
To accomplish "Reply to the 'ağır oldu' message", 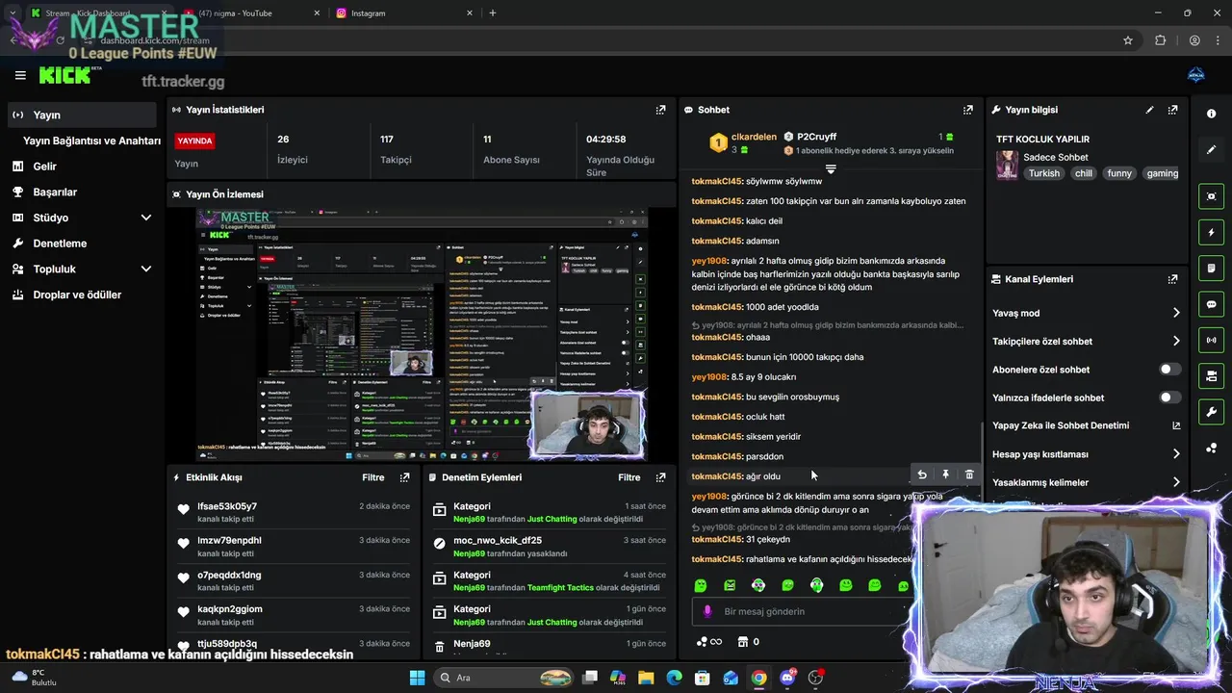I will pos(922,475).
